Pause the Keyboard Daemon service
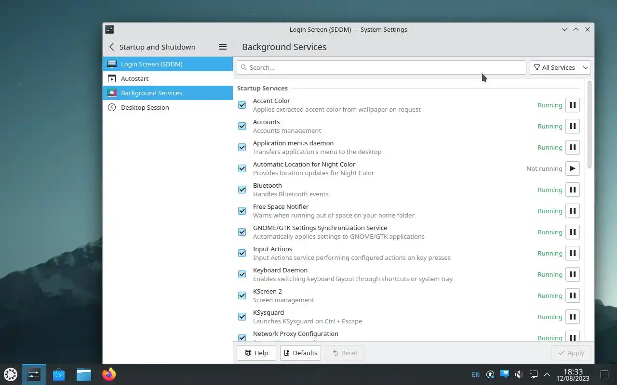The height and width of the screenshot is (385, 617). 572,274
